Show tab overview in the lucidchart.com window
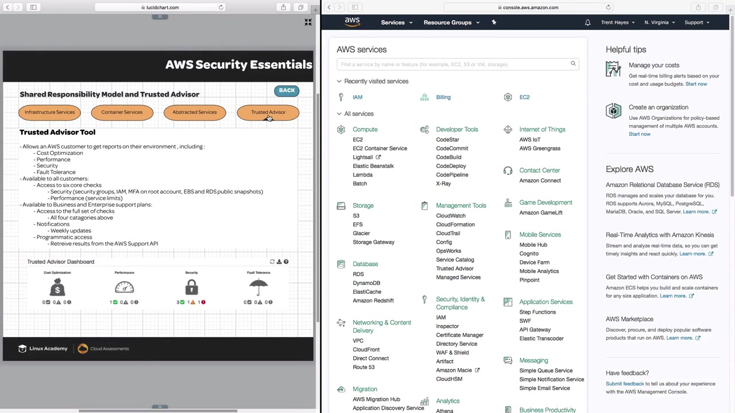The image size is (735, 413). click(300, 7)
